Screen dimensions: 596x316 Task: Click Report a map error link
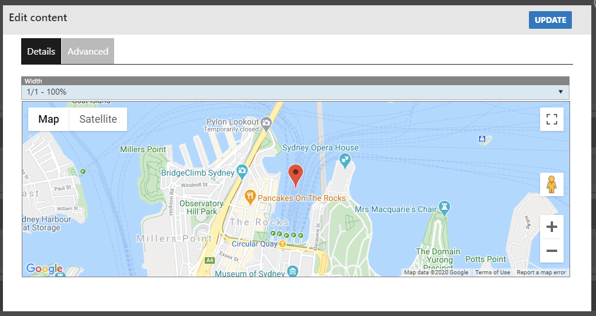[541, 273]
